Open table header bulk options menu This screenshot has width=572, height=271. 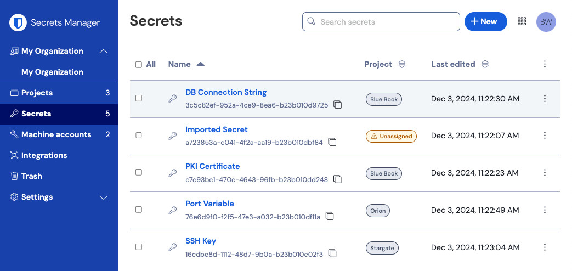point(545,64)
